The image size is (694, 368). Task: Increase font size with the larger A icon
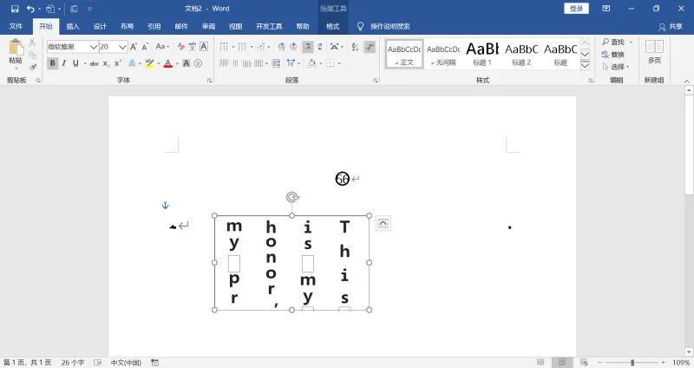pos(134,47)
